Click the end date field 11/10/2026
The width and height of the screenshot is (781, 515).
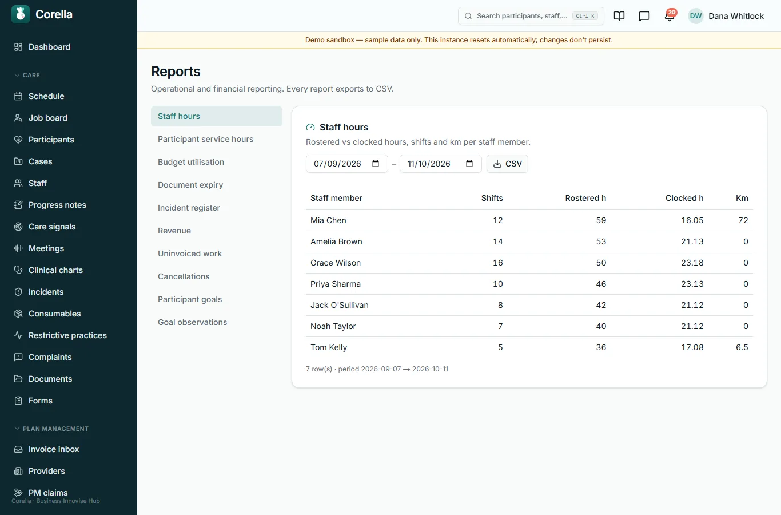[x=441, y=164]
